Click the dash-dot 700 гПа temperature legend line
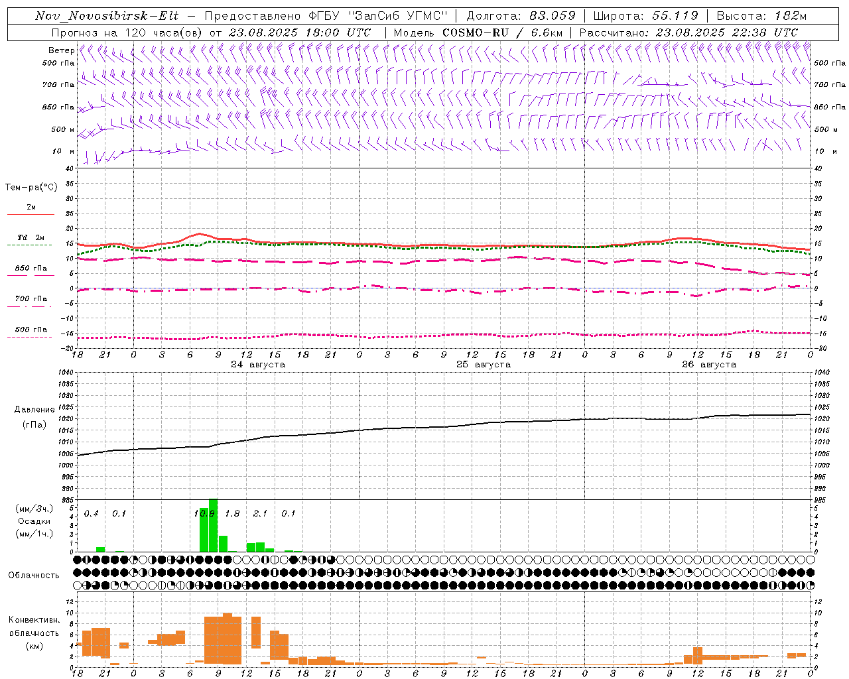 coord(29,306)
